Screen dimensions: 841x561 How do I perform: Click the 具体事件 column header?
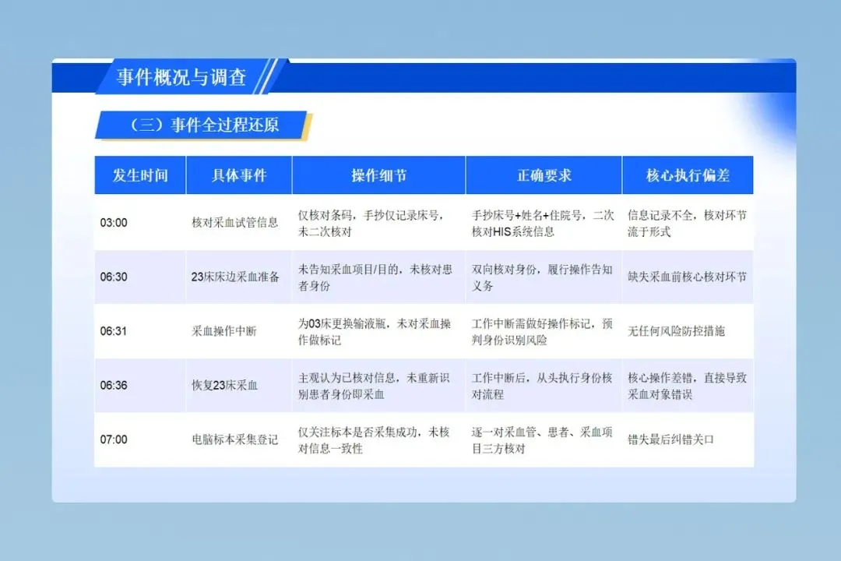239,175
